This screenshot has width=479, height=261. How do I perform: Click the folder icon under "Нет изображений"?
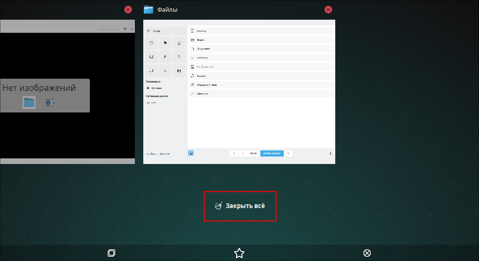tap(29, 102)
